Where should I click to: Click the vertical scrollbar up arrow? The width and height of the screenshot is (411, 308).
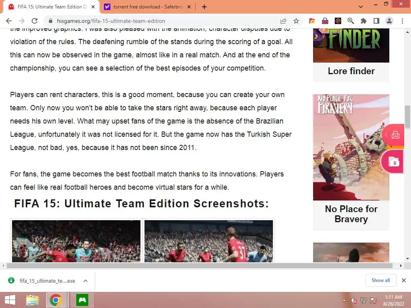click(407, 32)
